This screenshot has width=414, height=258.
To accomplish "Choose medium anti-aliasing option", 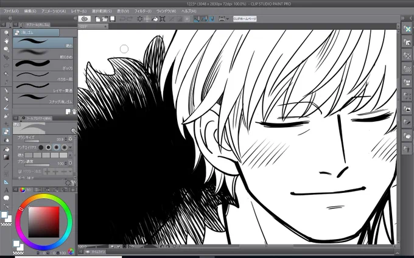I will point(57,147).
